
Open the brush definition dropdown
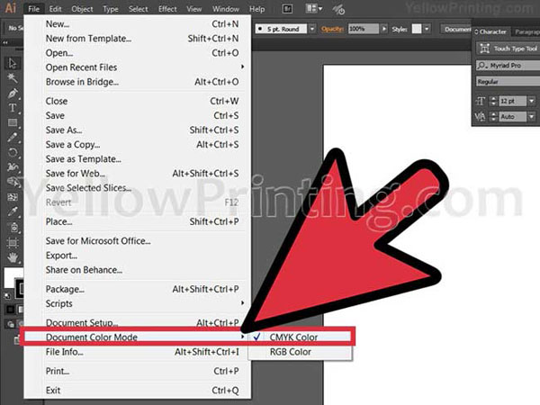pyautogui.click(x=312, y=29)
